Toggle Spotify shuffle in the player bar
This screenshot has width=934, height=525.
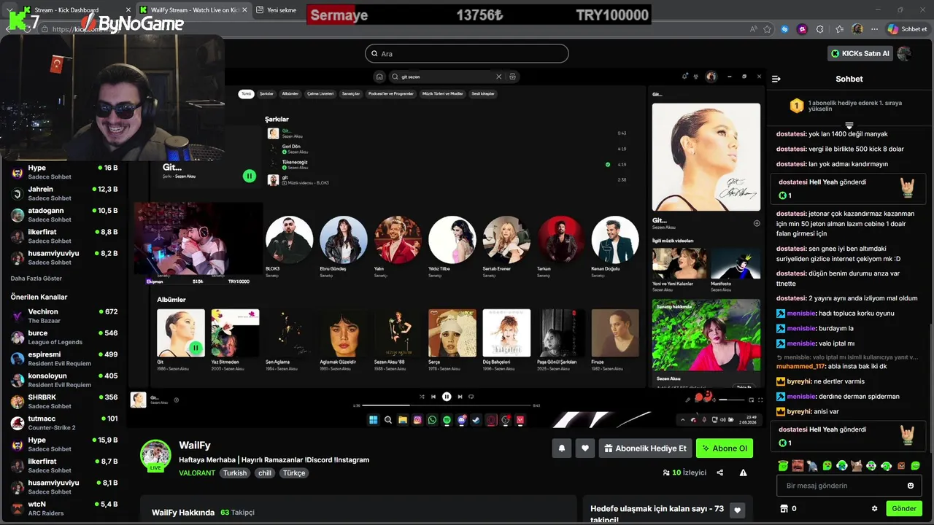coord(422,397)
